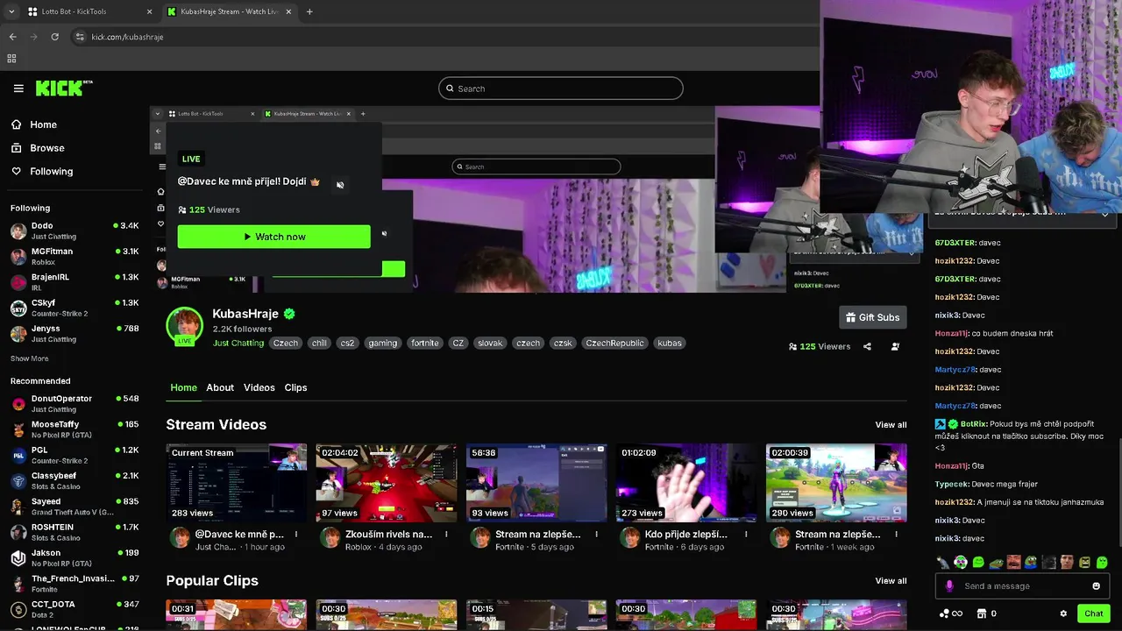Switch to Videos tab
1122x631 pixels.
[259, 387]
